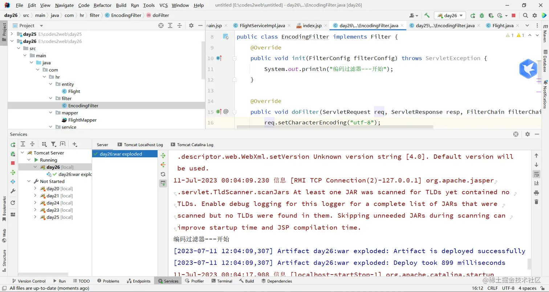The height and width of the screenshot is (292, 549).
Task: Refresh deployment status in Server tab
Action: pyautogui.click(x=163, y=174)
